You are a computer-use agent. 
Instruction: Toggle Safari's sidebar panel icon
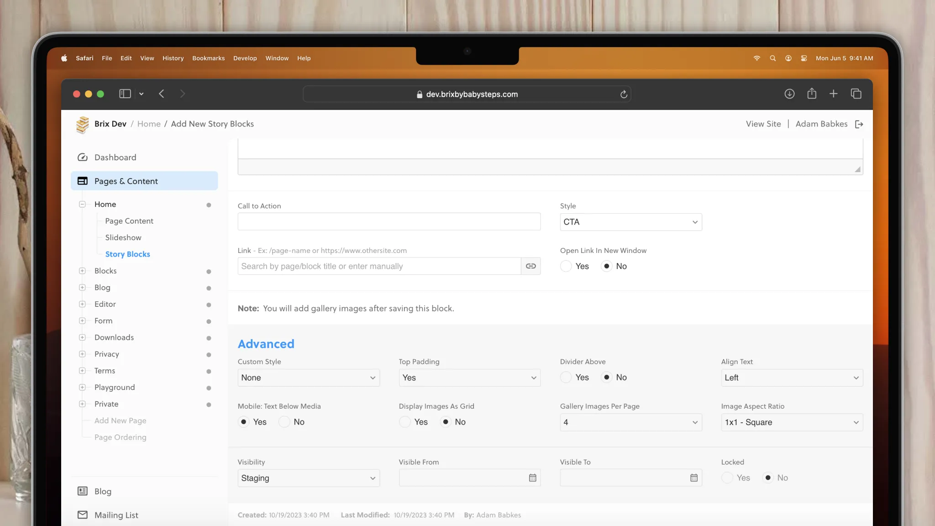click(x=125, y=94)
